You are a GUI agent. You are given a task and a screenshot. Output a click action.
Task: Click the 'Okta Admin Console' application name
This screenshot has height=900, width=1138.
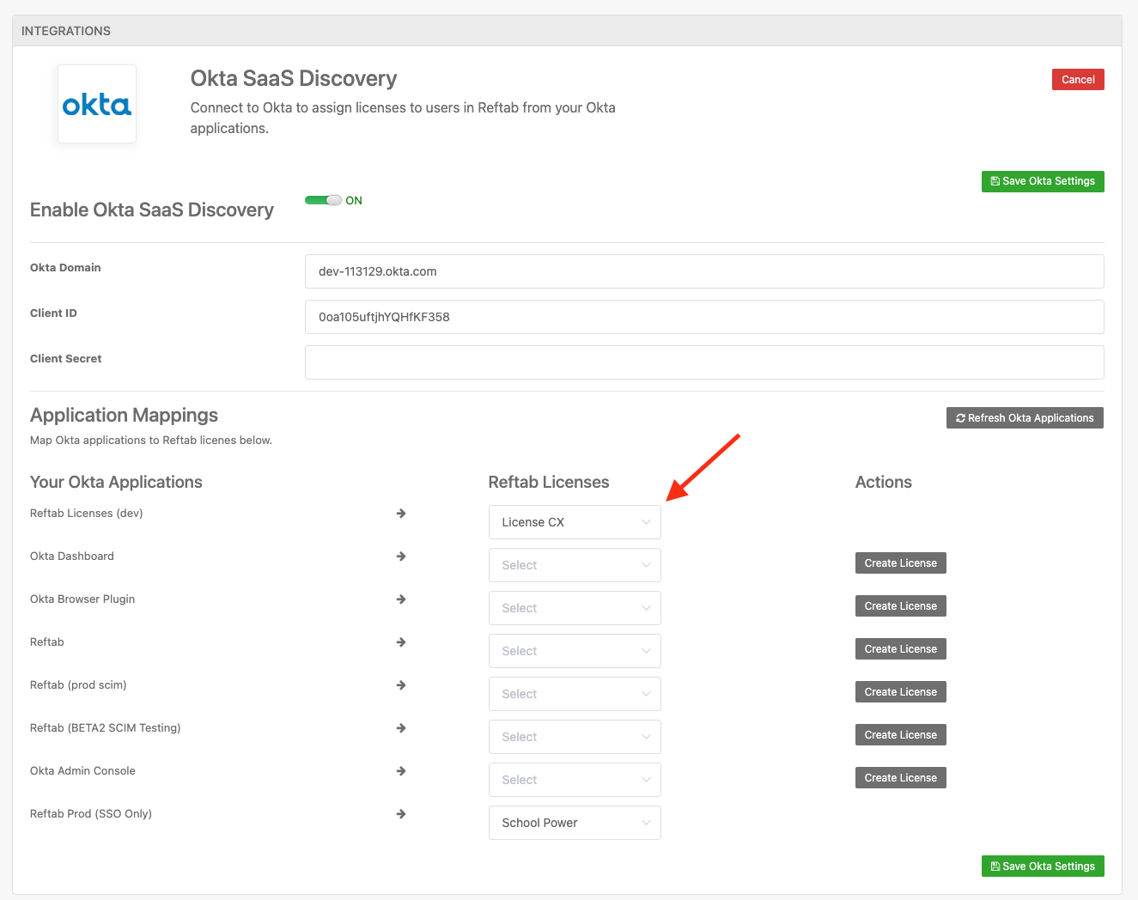pos(82,771)
